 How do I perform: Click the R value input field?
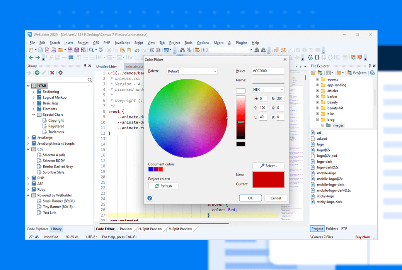click(280, 98)
